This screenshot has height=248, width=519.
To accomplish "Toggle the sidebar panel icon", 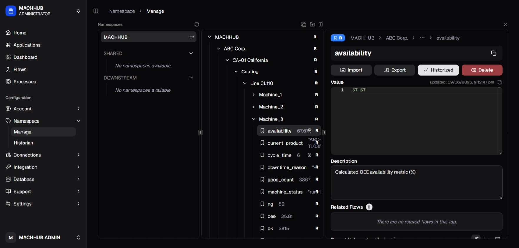I will pos(96,11).
